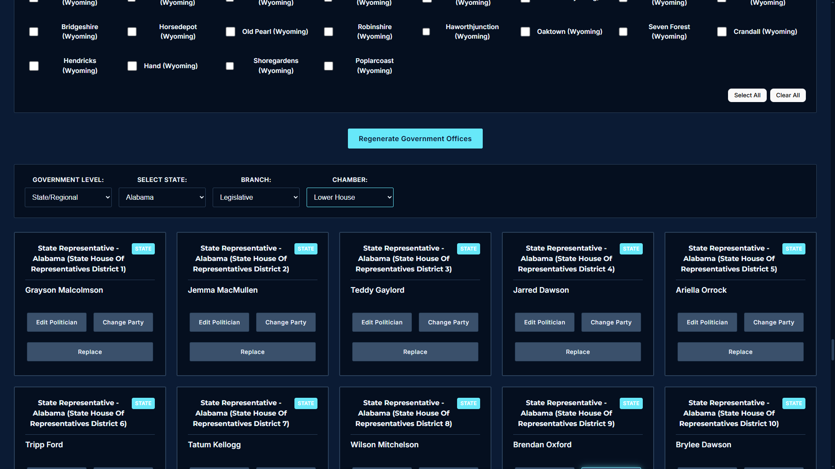Check the Bridgeshire (Wyoming) checkbox
The image size is (835, 469).
(33, 32)
